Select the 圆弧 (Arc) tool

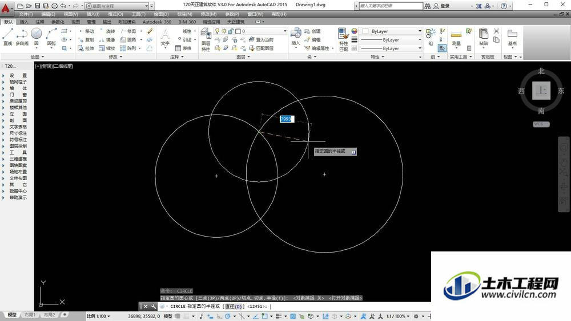[51, 36]
